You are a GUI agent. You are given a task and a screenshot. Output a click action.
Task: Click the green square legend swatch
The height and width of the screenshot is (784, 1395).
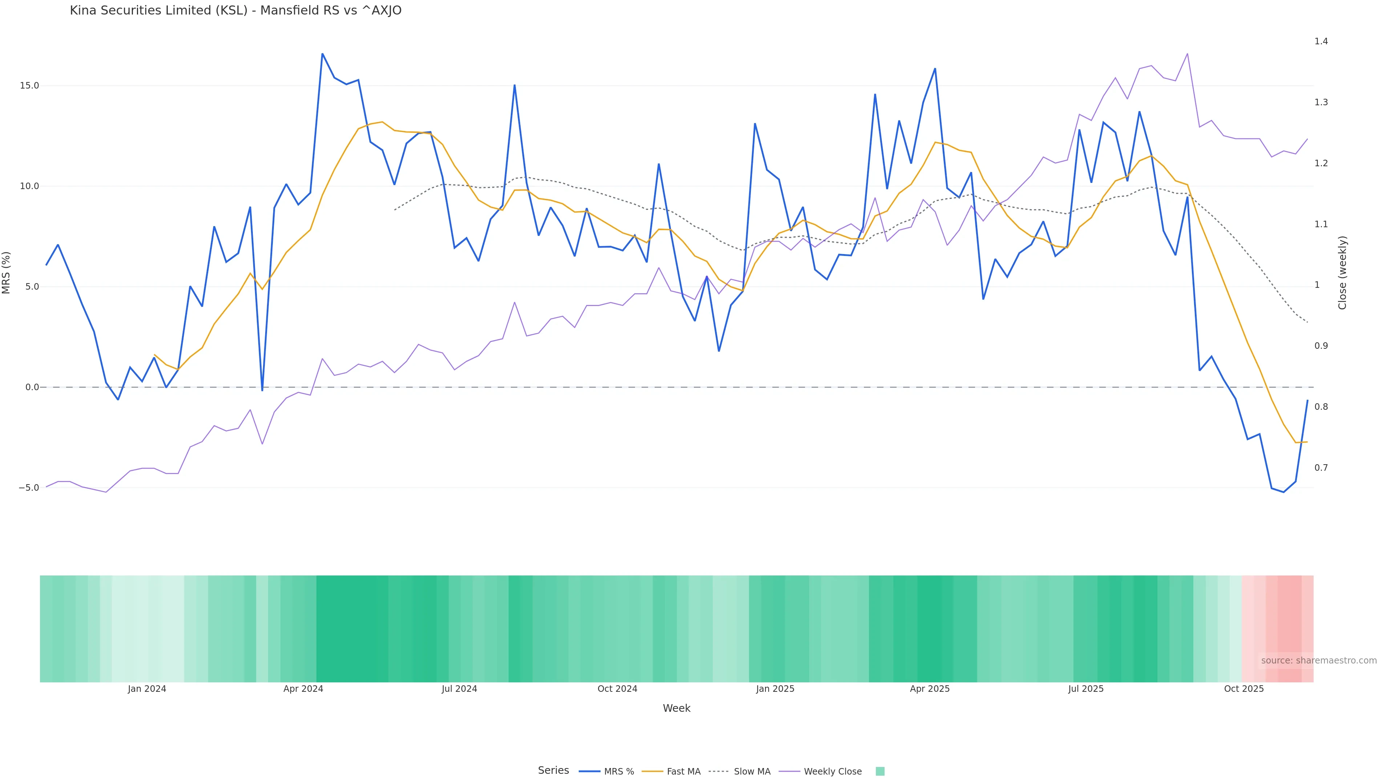pyautogui.click(x=880, y=772)
